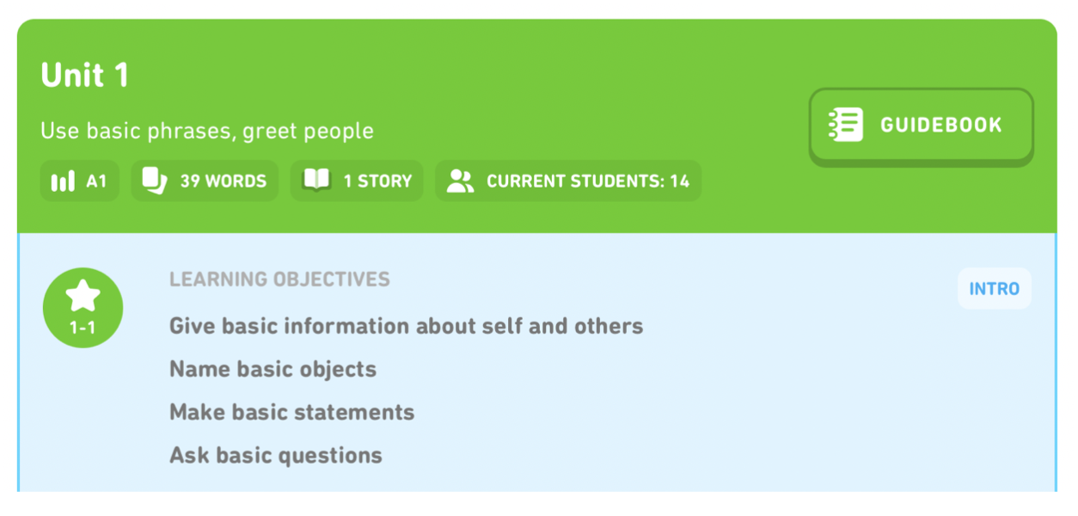Click the 1 STORY badge
1078x516 pixels.
(357, 181)
